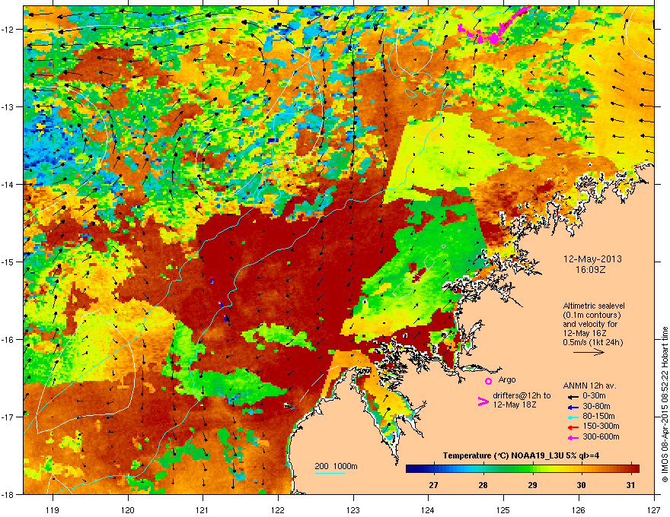670x517 pixels.
Task: Click the 0.5m/s velocity scale arrow
Action: click(x=589, y=352)
